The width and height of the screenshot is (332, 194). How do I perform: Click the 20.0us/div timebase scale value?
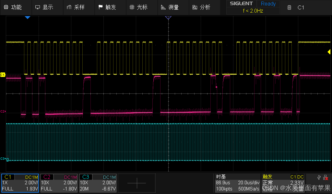pyautogui.click(x=249, y=183)
